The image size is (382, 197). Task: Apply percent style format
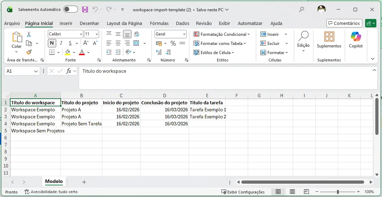[x=173, y=43]
